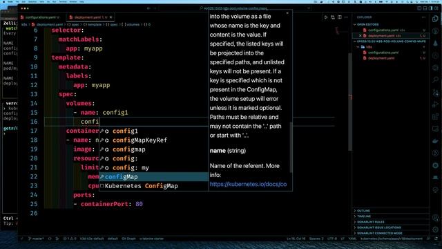The width and height of the screenshot is (442, 249).
Task: Click the editor vertical scrollbar
Action: click(350, 102)
